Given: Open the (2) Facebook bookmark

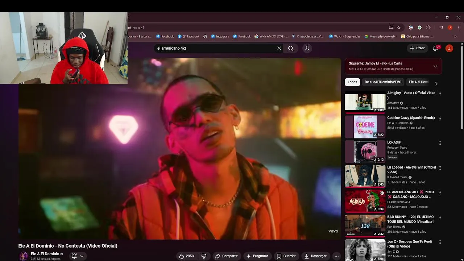Looking at the screenshot, I should [188, 36].
